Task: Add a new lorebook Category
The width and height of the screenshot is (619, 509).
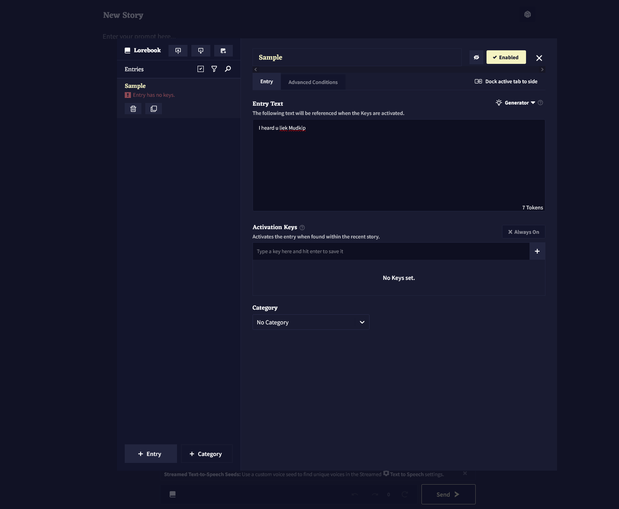Action: pyautogui.click(x=207, y=454)
